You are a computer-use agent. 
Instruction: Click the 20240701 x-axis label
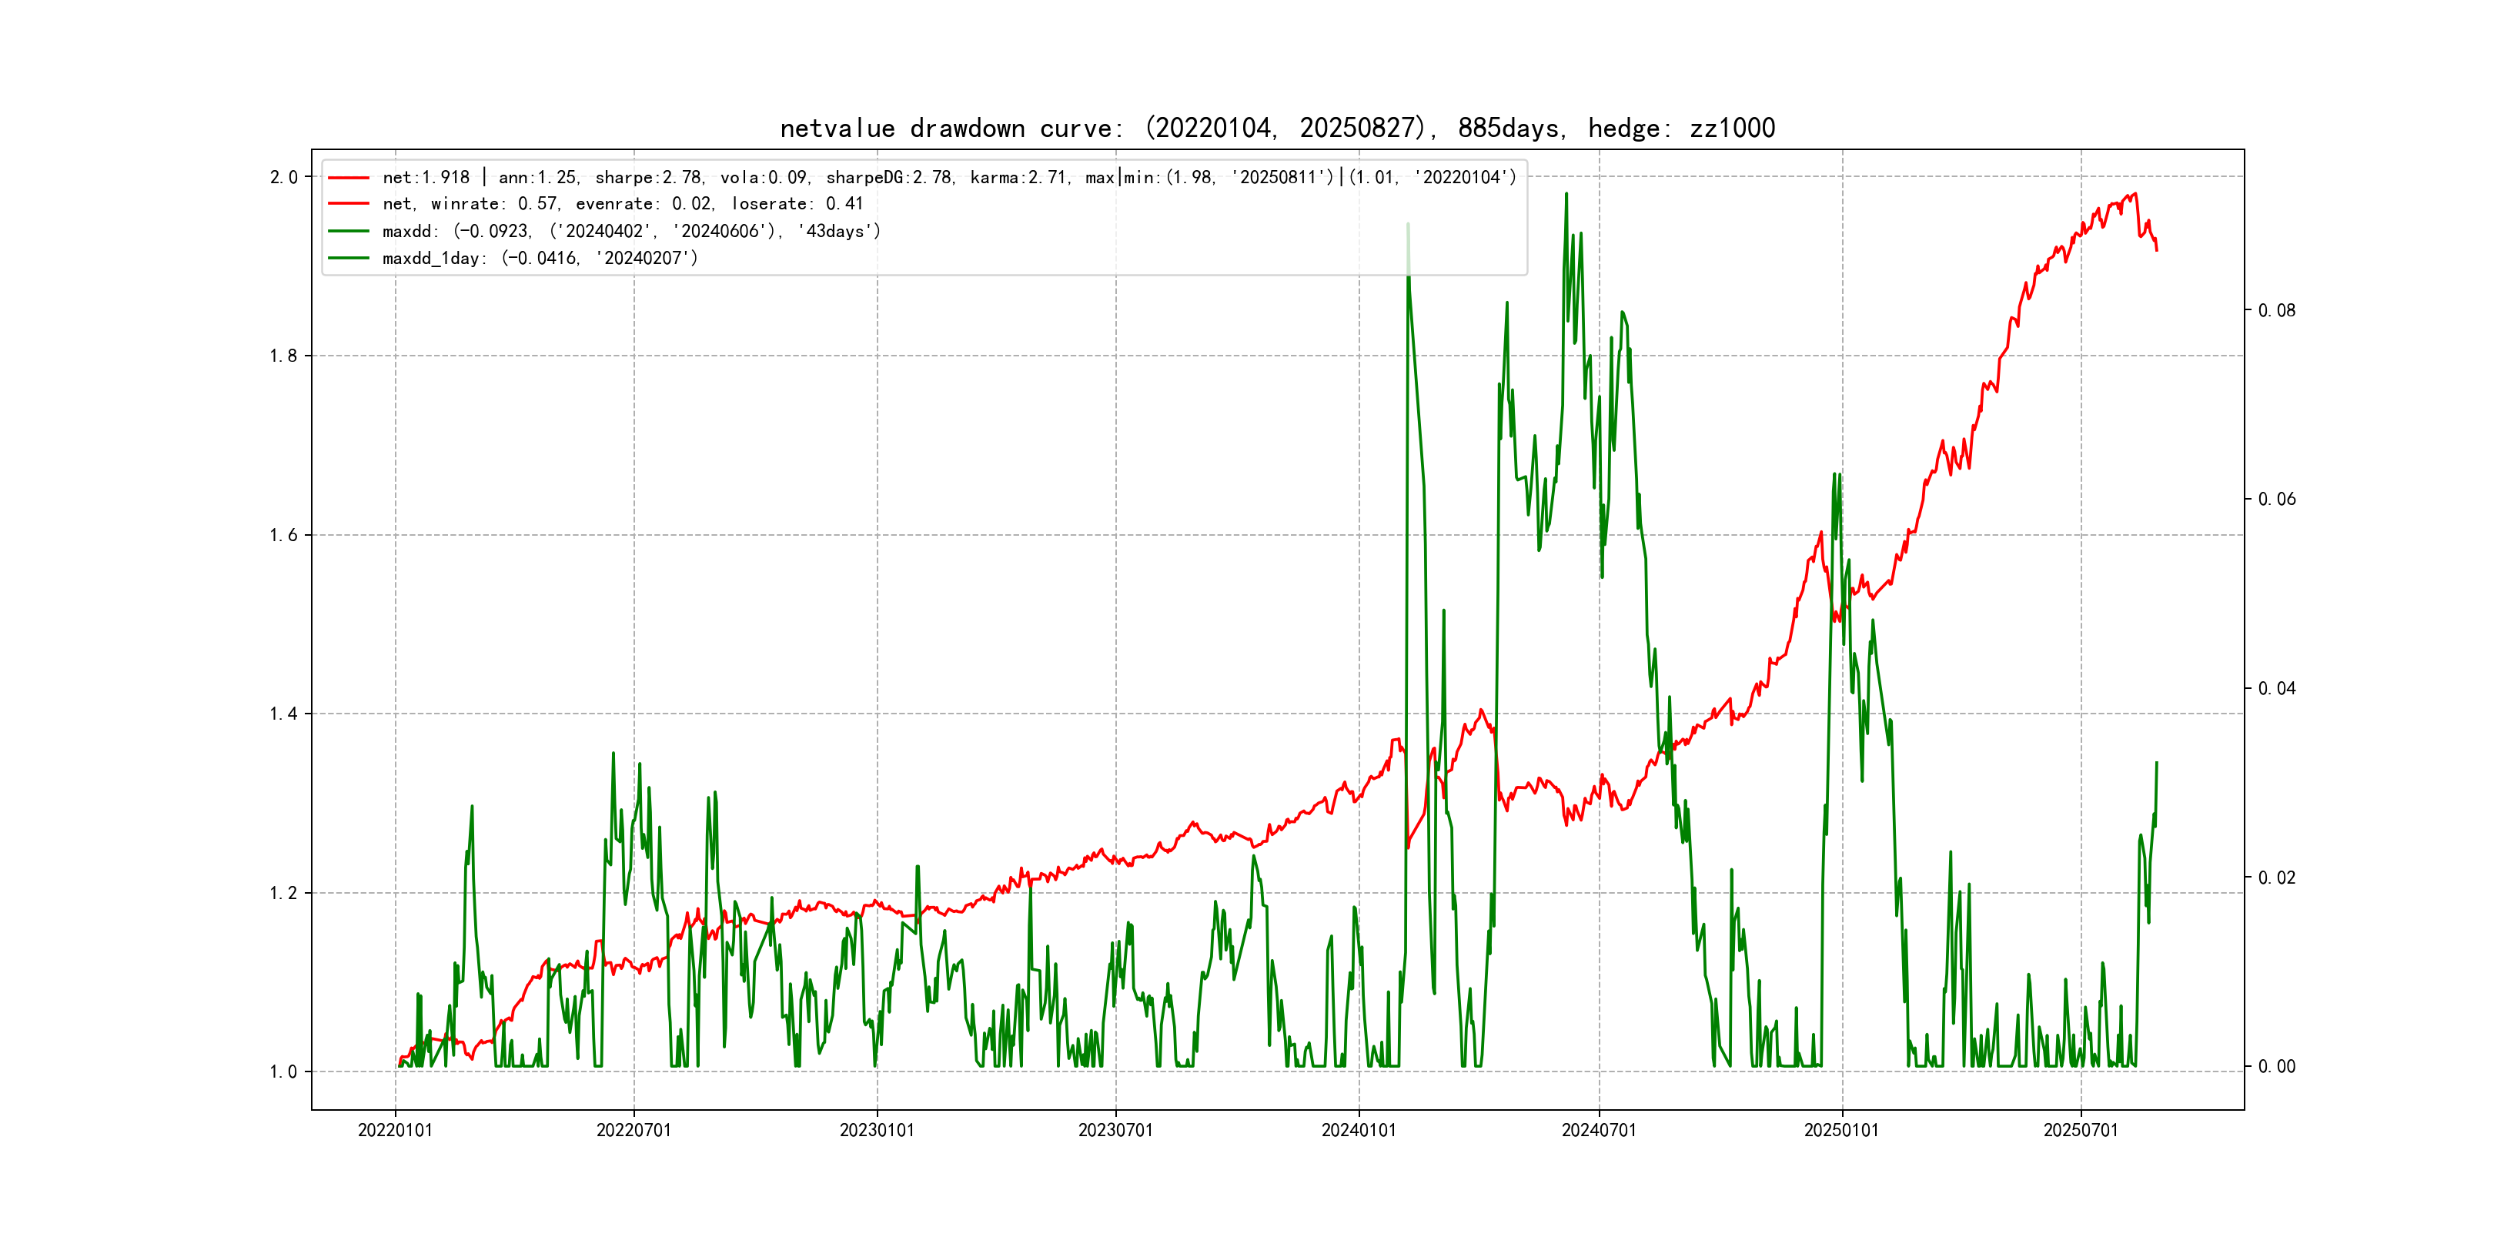[x=1599, y=1130]
